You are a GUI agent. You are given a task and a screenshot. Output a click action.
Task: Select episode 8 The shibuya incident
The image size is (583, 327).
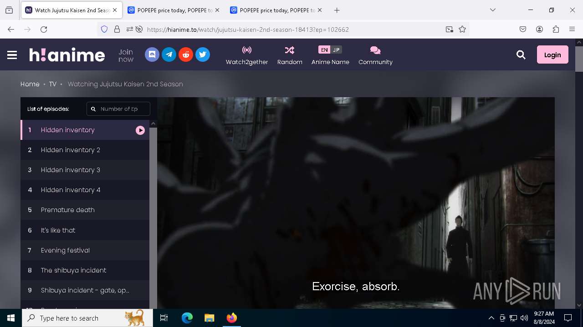85,270
